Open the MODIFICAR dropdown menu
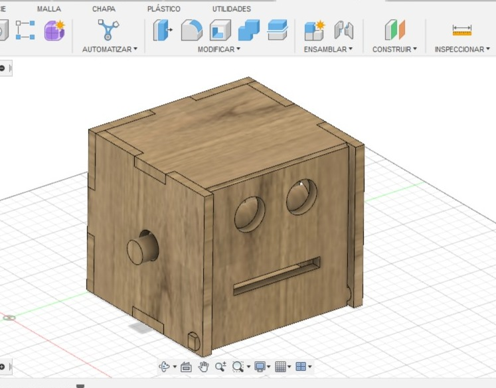The image size is (496, 388). (x=219, y=49)
